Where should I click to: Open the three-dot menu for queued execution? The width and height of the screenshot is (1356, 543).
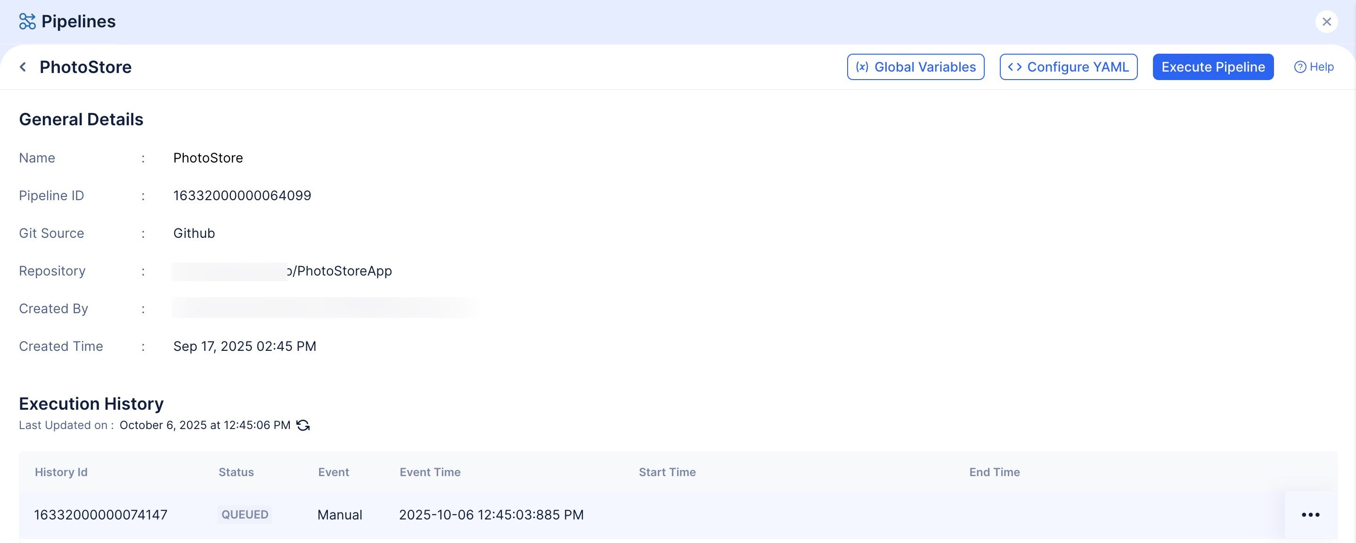point(1310,515)
